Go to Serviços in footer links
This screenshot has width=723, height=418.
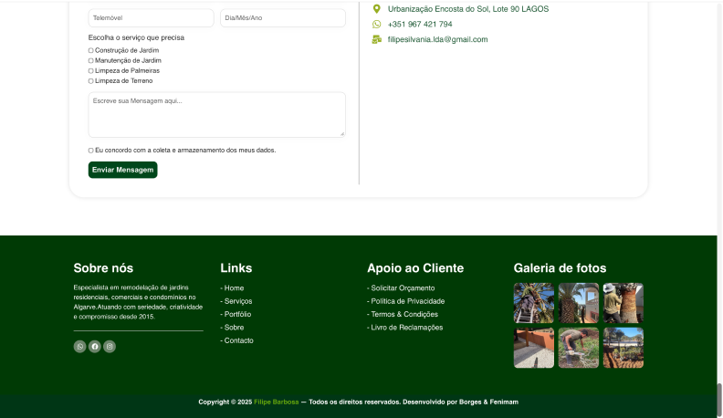click(237, 301)
